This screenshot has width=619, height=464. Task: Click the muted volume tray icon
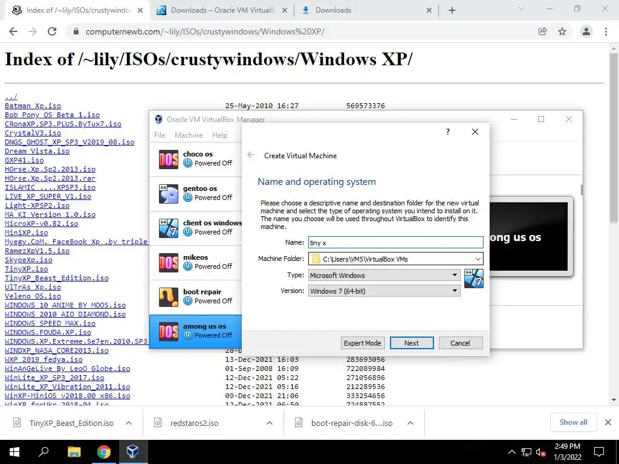tap(541, 452)
